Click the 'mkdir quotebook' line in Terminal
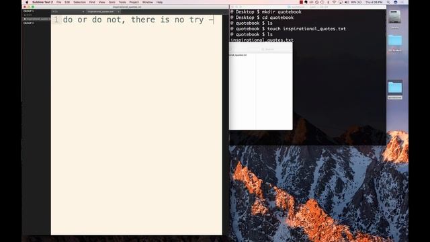The height and width of the screenshot is (242, 430). (266, 12)
